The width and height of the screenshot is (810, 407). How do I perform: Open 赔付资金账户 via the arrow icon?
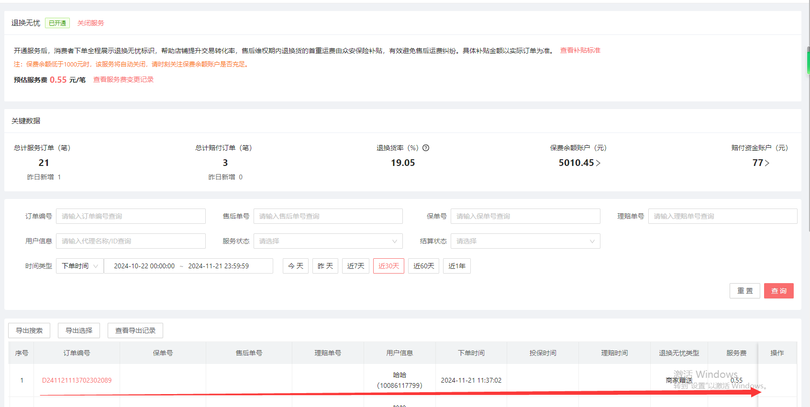767,163
